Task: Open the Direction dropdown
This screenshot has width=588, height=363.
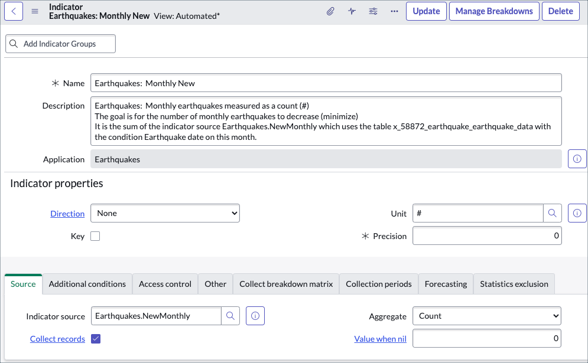Action: tap(165, 213)
